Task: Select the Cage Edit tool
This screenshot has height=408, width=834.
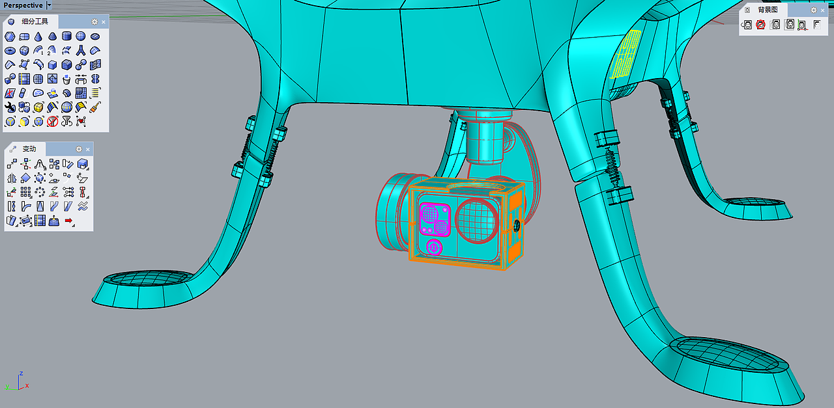Action: coord(25,220)
